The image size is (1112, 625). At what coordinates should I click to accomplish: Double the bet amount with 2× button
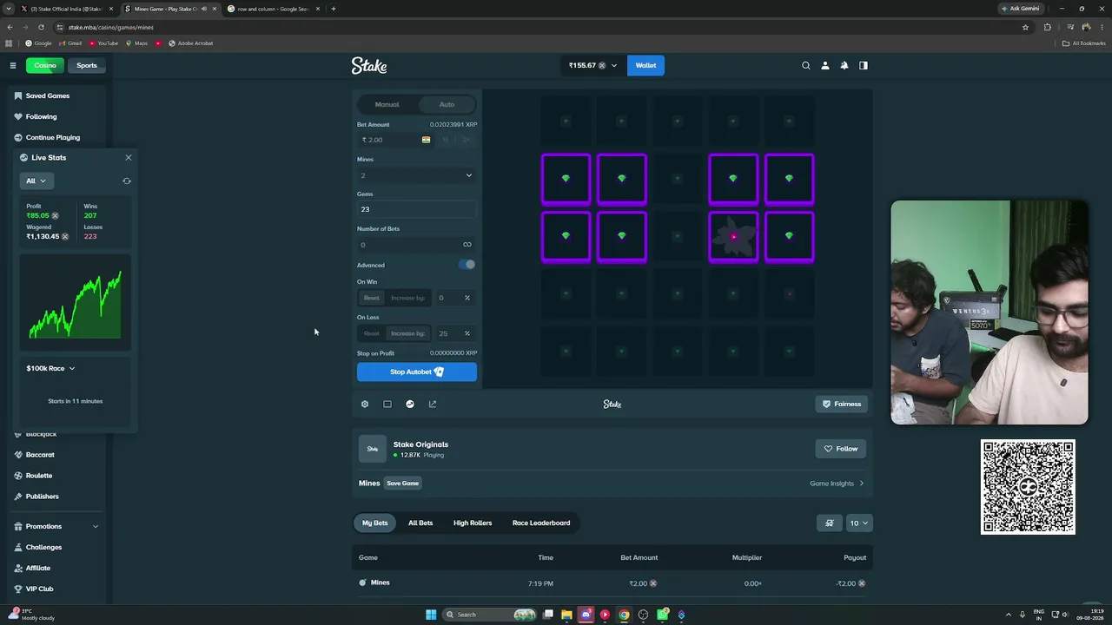click(x=466, y=140)
